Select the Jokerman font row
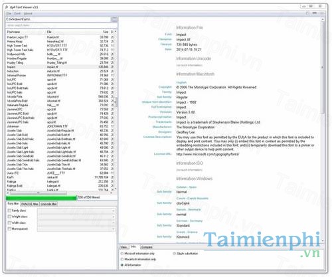This screenshot has width=332, height=277. [60, 126]
